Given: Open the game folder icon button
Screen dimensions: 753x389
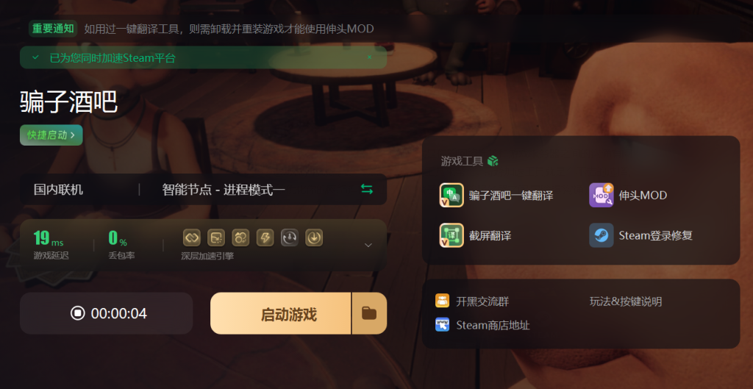Looking at the screenshot, I should point(369,313).
